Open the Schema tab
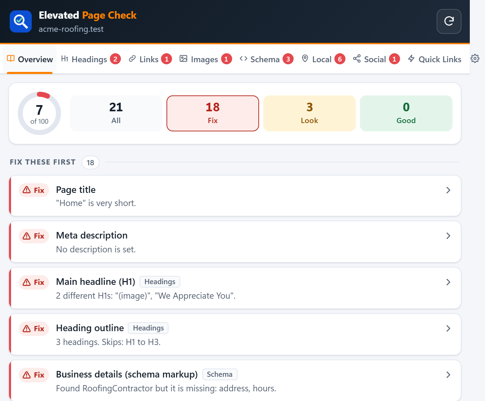This screenshot has width=485, height=401. click(x=266, y=59)
